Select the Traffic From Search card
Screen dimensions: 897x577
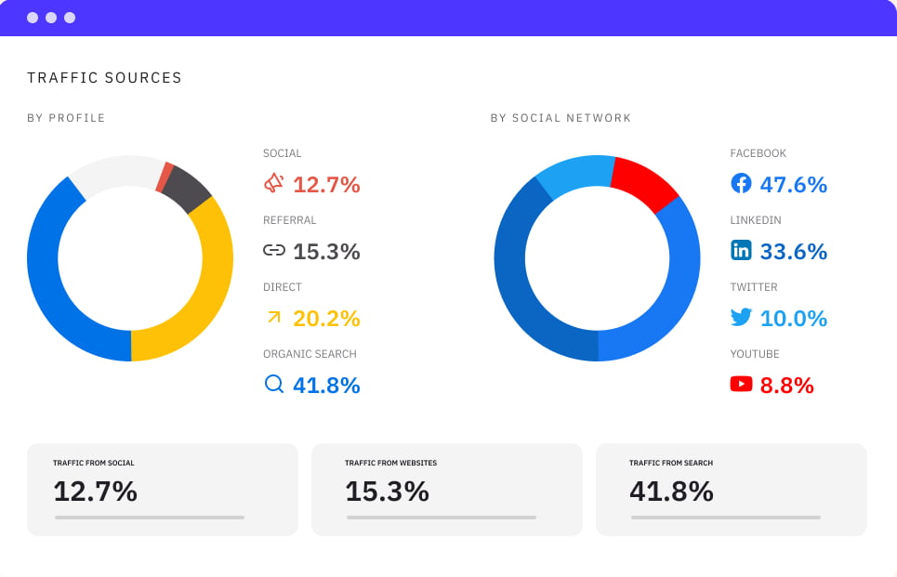pyautogui.click(x=731, y=490)
